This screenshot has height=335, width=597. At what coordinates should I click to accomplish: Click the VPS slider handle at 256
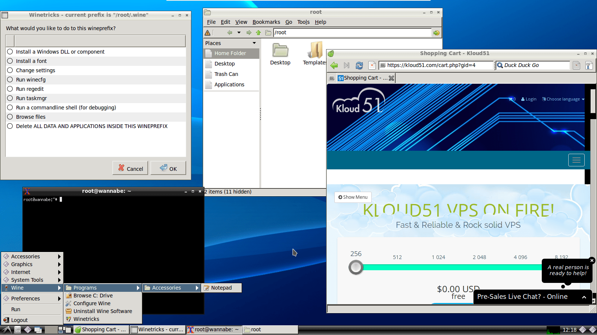356,267
